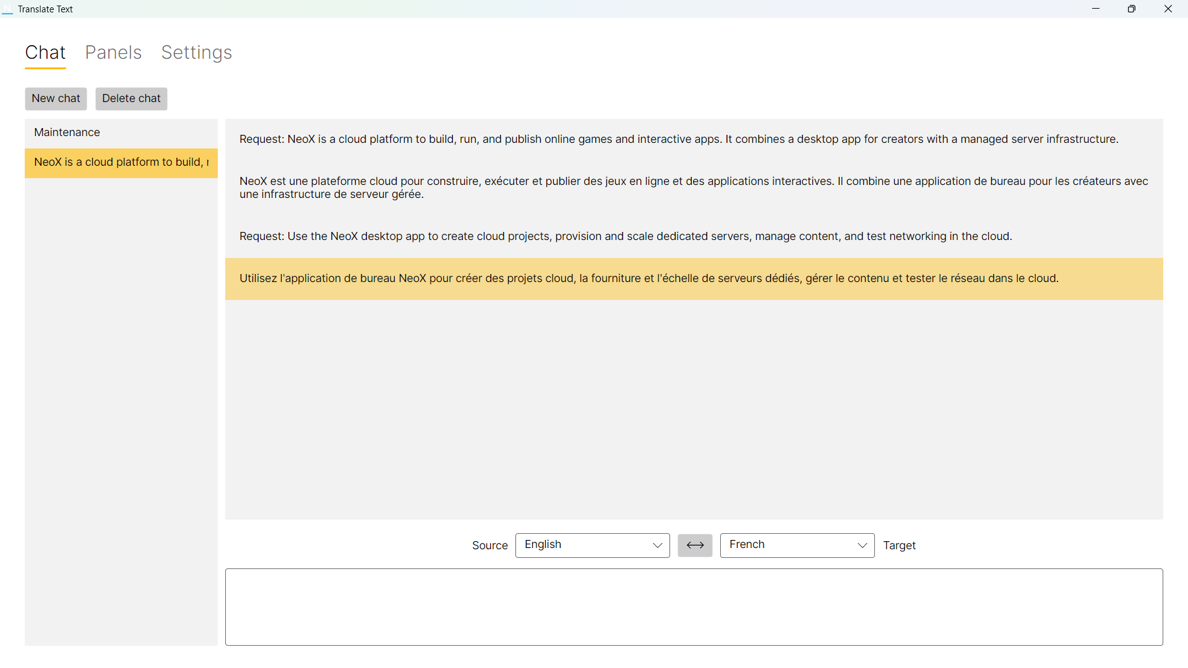Open the Settings tab

coord(197,53)
